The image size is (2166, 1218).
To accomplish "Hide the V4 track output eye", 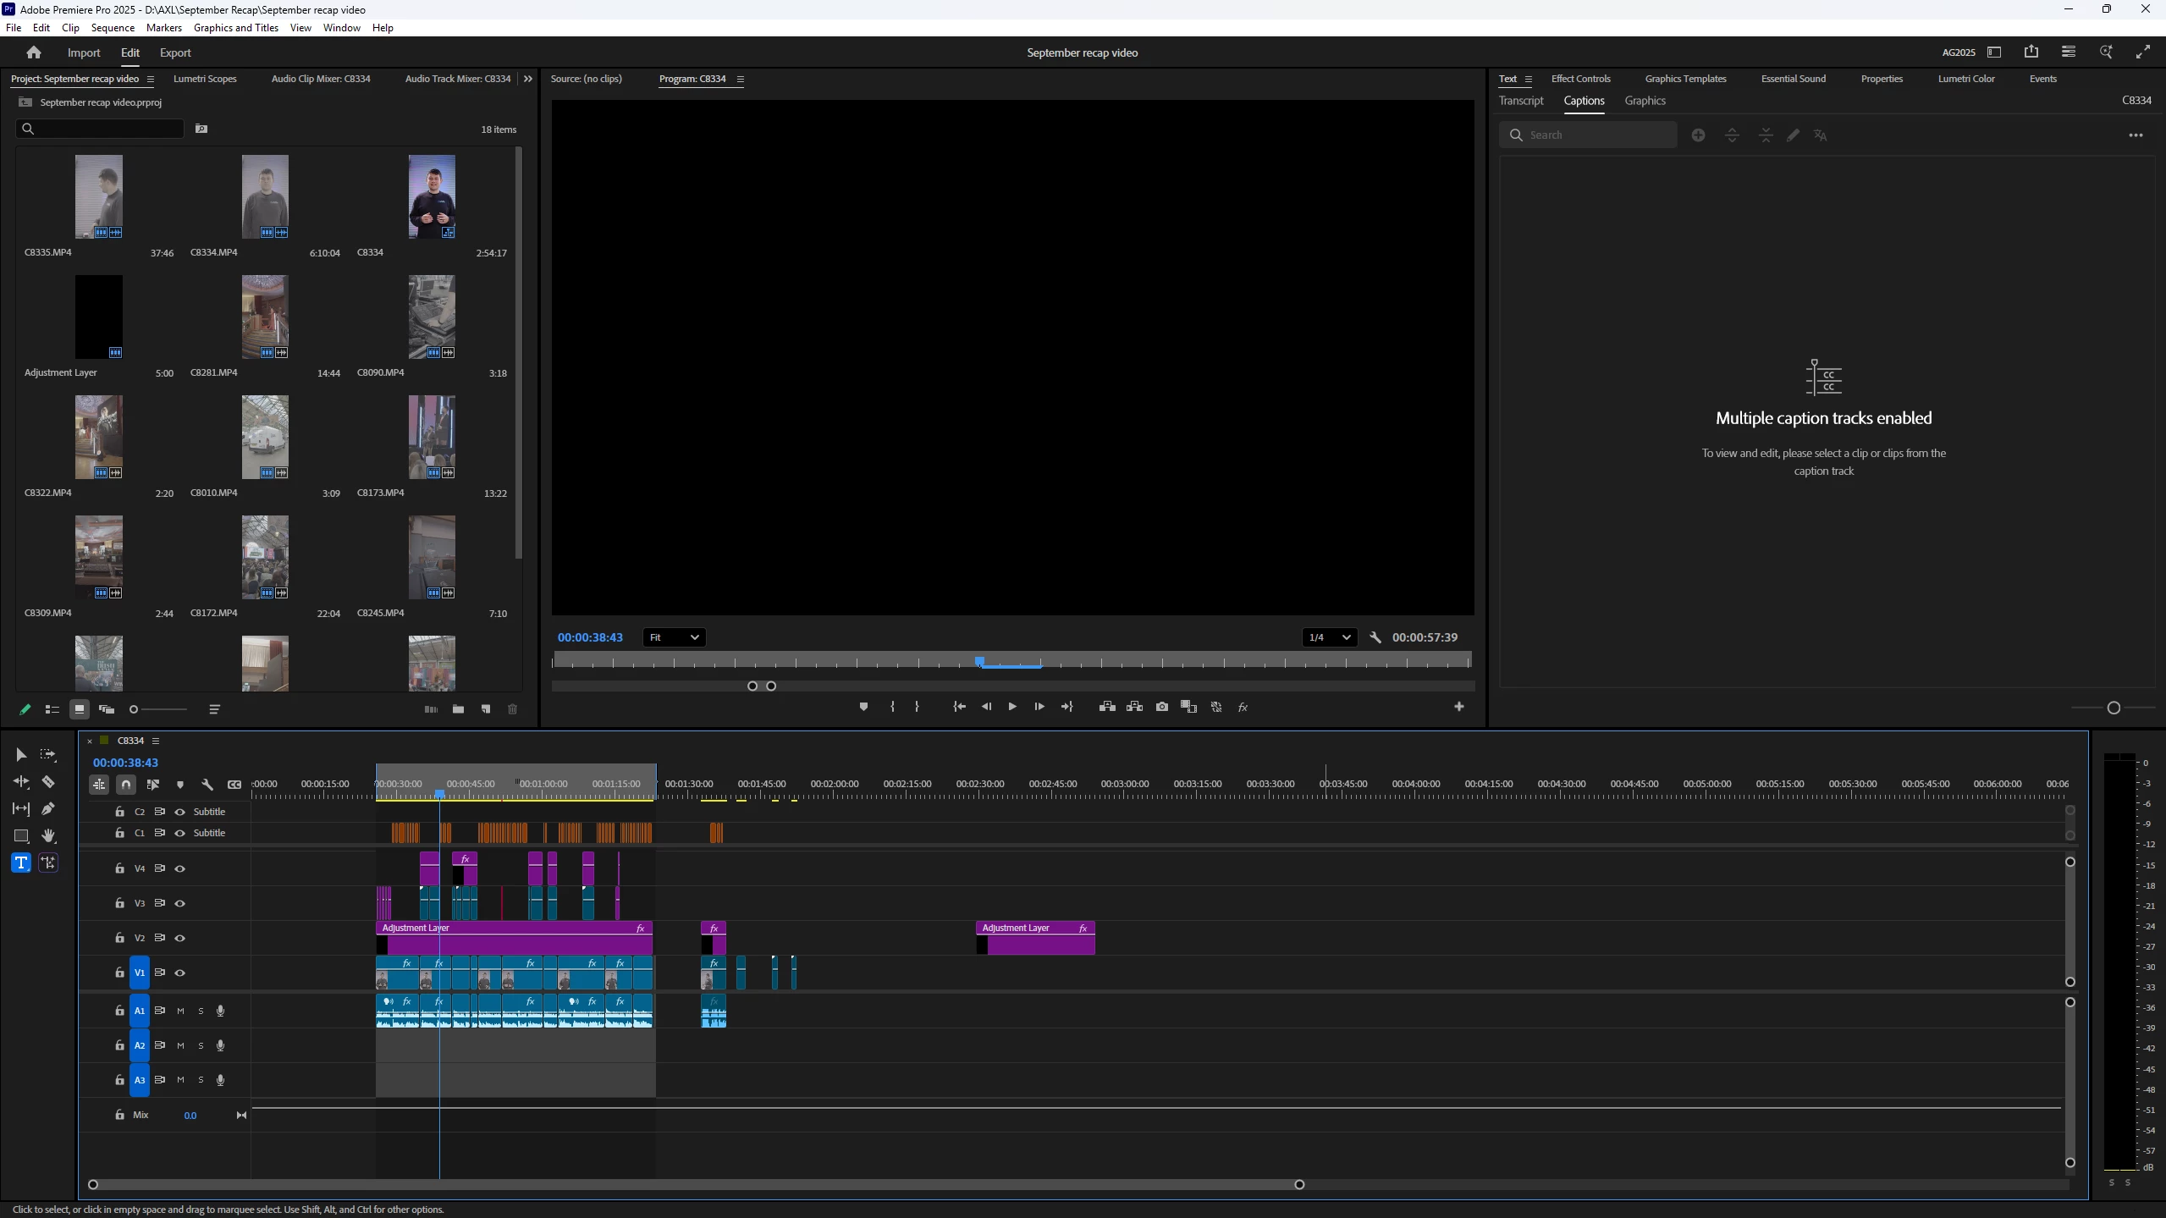I will tap(179, 868).
